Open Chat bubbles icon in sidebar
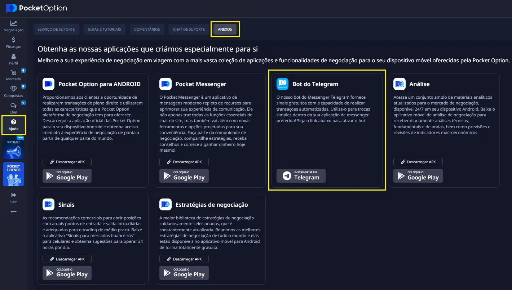This screenshot has width=512, height=290. (13, 106)
